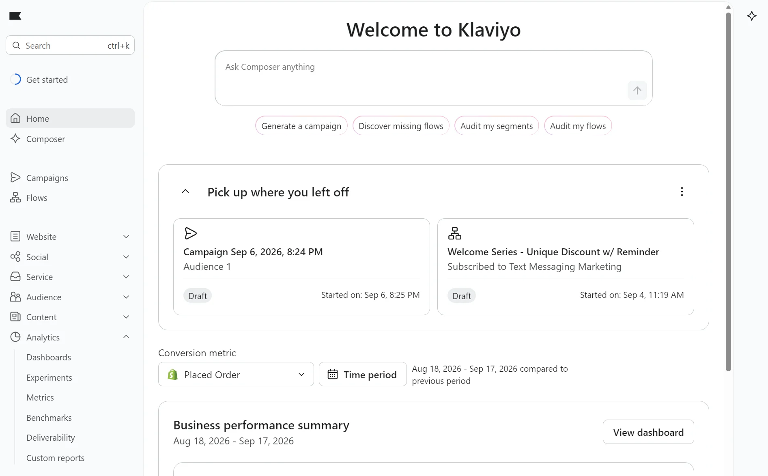Click the Content icon in sidebar
Image resolution: width=768 pixels, height=476 pixels.
pyautogui.click(x=15, y=317)
